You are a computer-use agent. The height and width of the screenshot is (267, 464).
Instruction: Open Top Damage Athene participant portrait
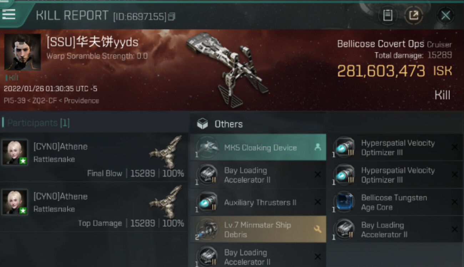[x=15, y=202]
